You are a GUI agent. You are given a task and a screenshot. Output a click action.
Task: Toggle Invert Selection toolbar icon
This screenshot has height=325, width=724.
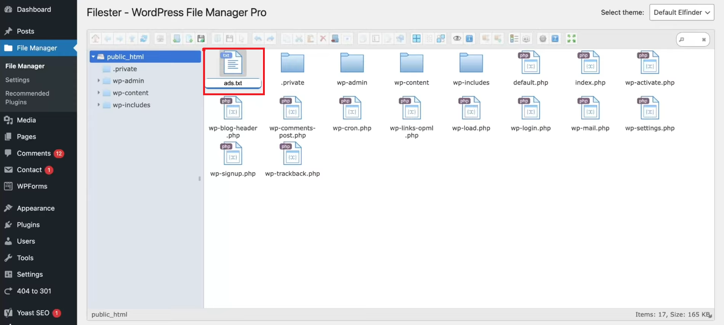point(441,38)
